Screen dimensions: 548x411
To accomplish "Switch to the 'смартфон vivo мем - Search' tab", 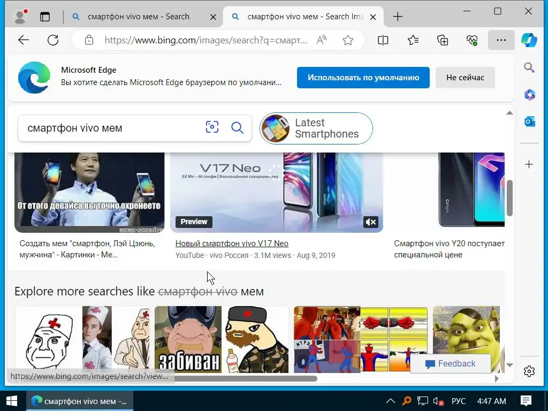I will tap(138, 17).
